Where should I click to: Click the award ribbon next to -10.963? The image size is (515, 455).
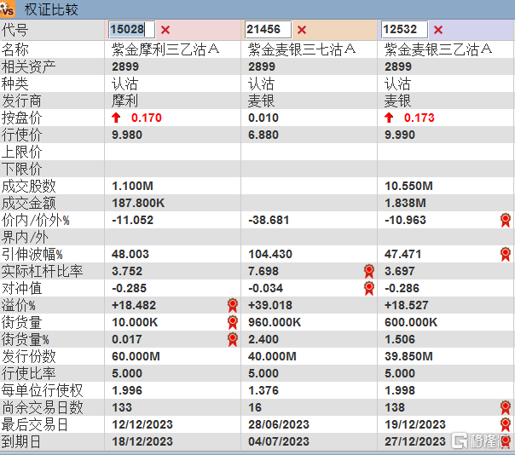coord(506,220)
